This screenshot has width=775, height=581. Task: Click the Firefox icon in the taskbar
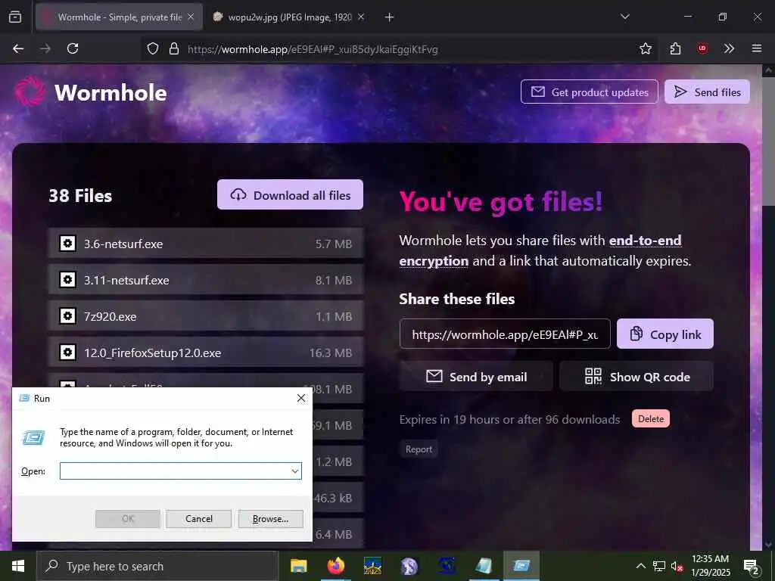[335, 566]
